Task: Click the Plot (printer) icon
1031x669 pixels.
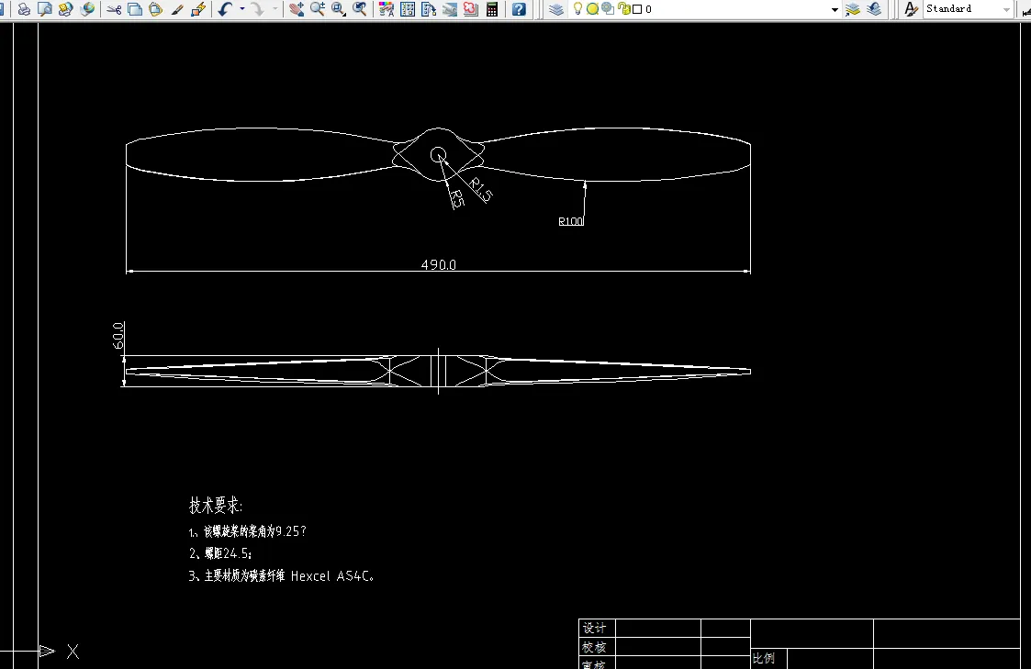Action: pyautogui.click(x=24, y=9)
